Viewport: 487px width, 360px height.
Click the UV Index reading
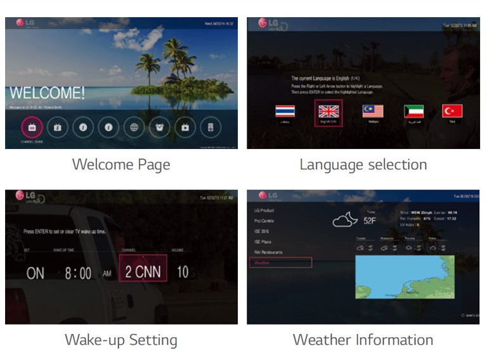(410, 225)
